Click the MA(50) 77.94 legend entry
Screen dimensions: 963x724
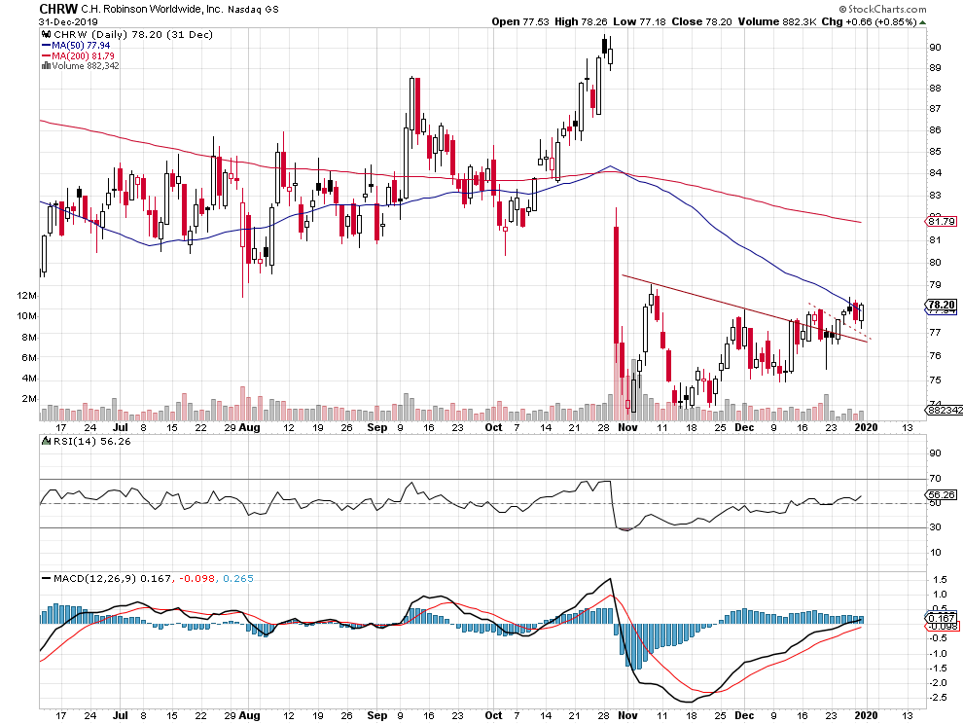[x=76, y=46]
